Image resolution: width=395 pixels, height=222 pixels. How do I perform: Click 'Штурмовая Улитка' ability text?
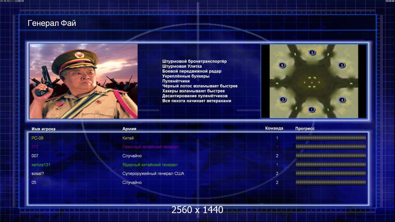click(x=182, y=66)
